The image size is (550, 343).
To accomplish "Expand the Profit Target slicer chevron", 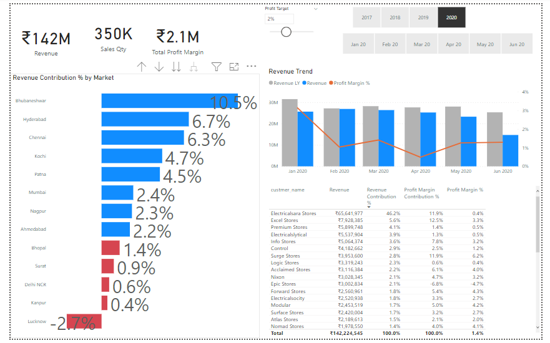I will (315, 9).
